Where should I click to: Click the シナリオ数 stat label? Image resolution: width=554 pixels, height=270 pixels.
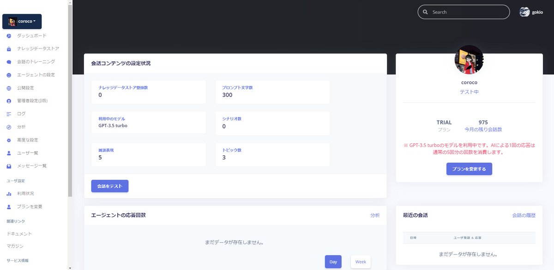click(x=232, y=119)
